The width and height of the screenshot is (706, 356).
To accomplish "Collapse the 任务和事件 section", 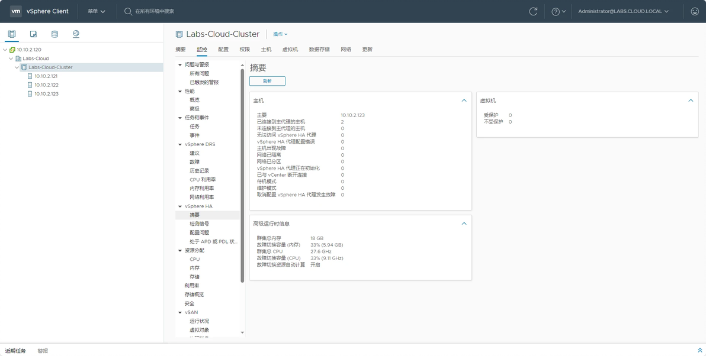I will coord(180,118).
